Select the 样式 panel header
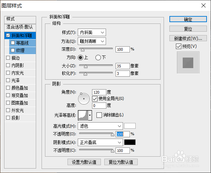211x173 pixels. [20, 20]
